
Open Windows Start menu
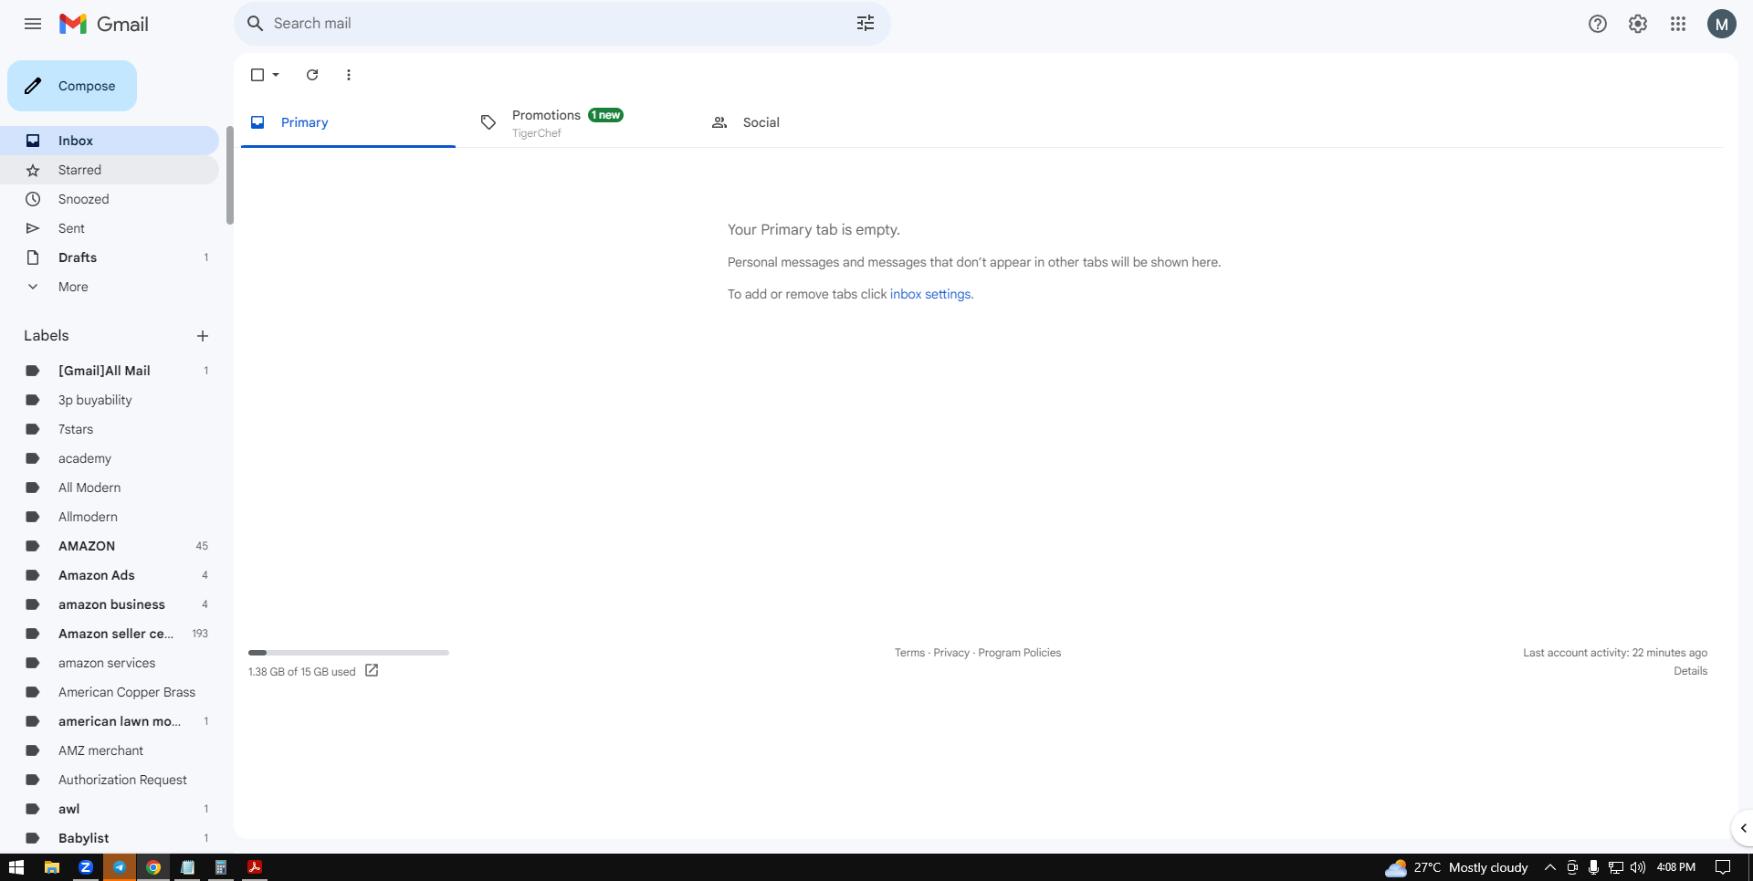[x=16, y=867]
